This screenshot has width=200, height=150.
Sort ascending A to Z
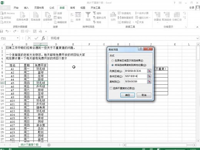[x=72, y=14]
